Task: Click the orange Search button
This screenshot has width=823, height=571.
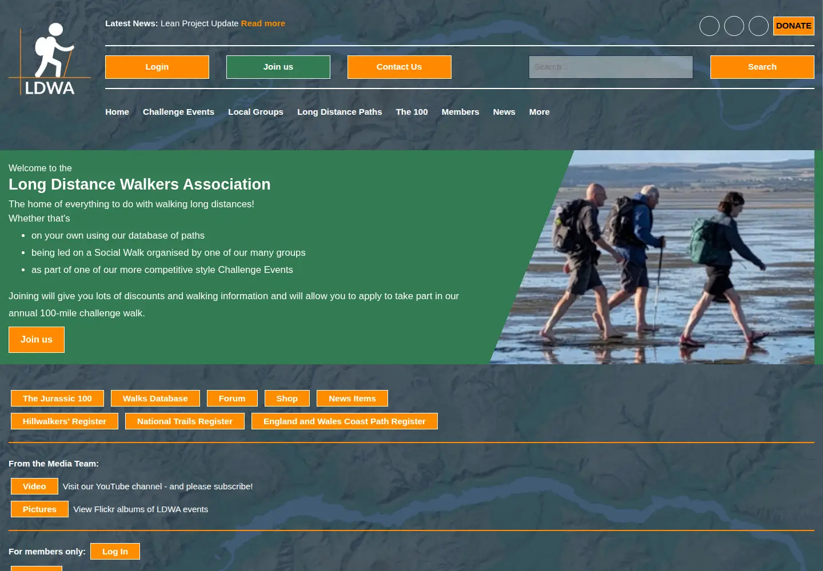Action: pyautogui.click(x=762, y=67)
